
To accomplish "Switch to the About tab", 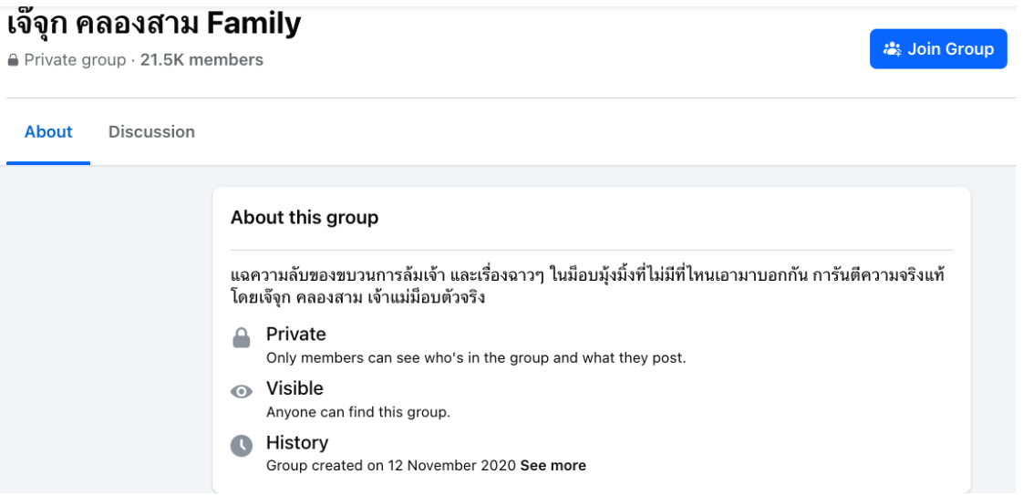I will pos(48,132).
